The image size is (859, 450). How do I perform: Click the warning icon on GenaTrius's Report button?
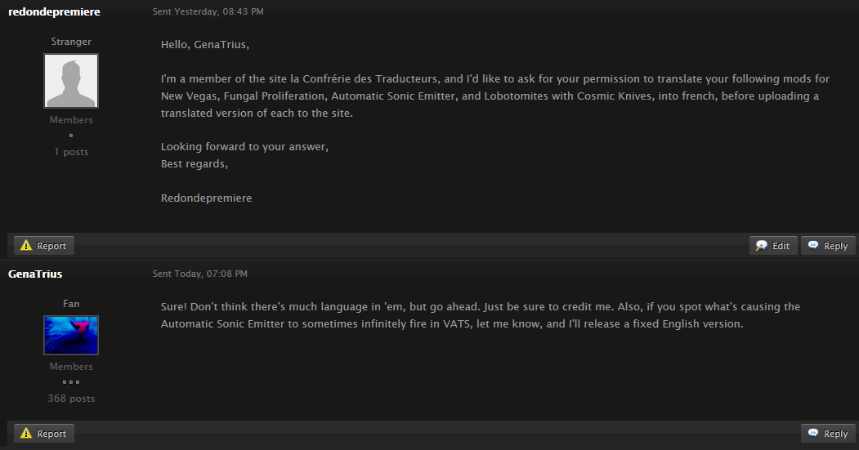point(26,433)
